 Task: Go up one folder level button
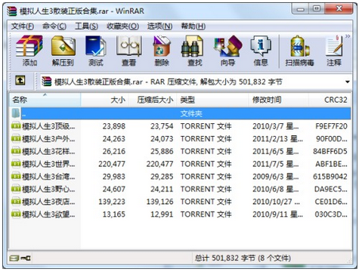[20, 81]
